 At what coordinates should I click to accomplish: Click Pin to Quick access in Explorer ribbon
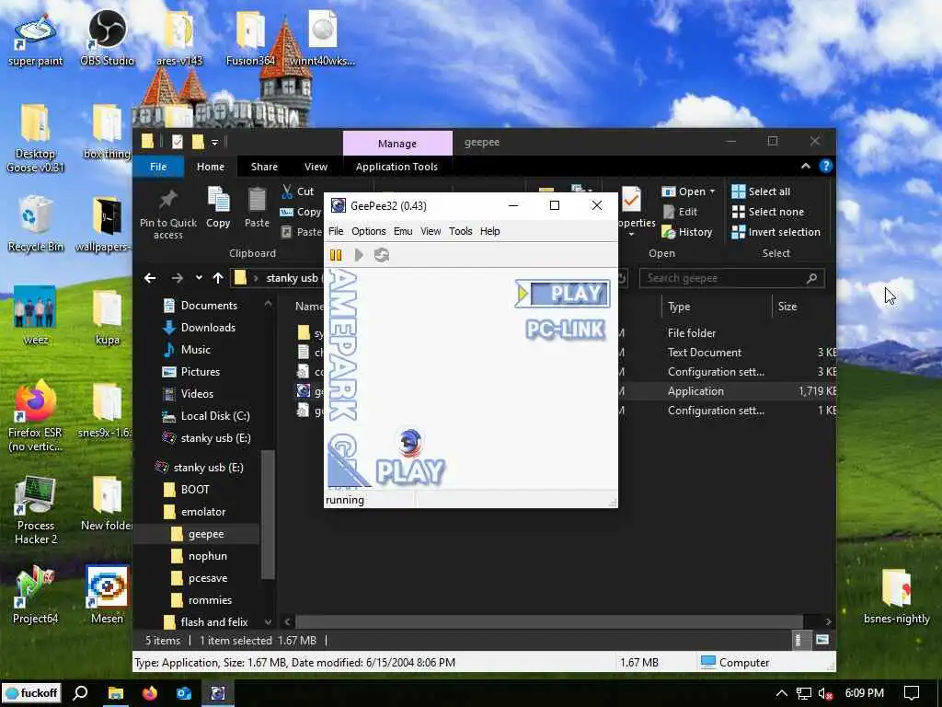tap(167, 214)
